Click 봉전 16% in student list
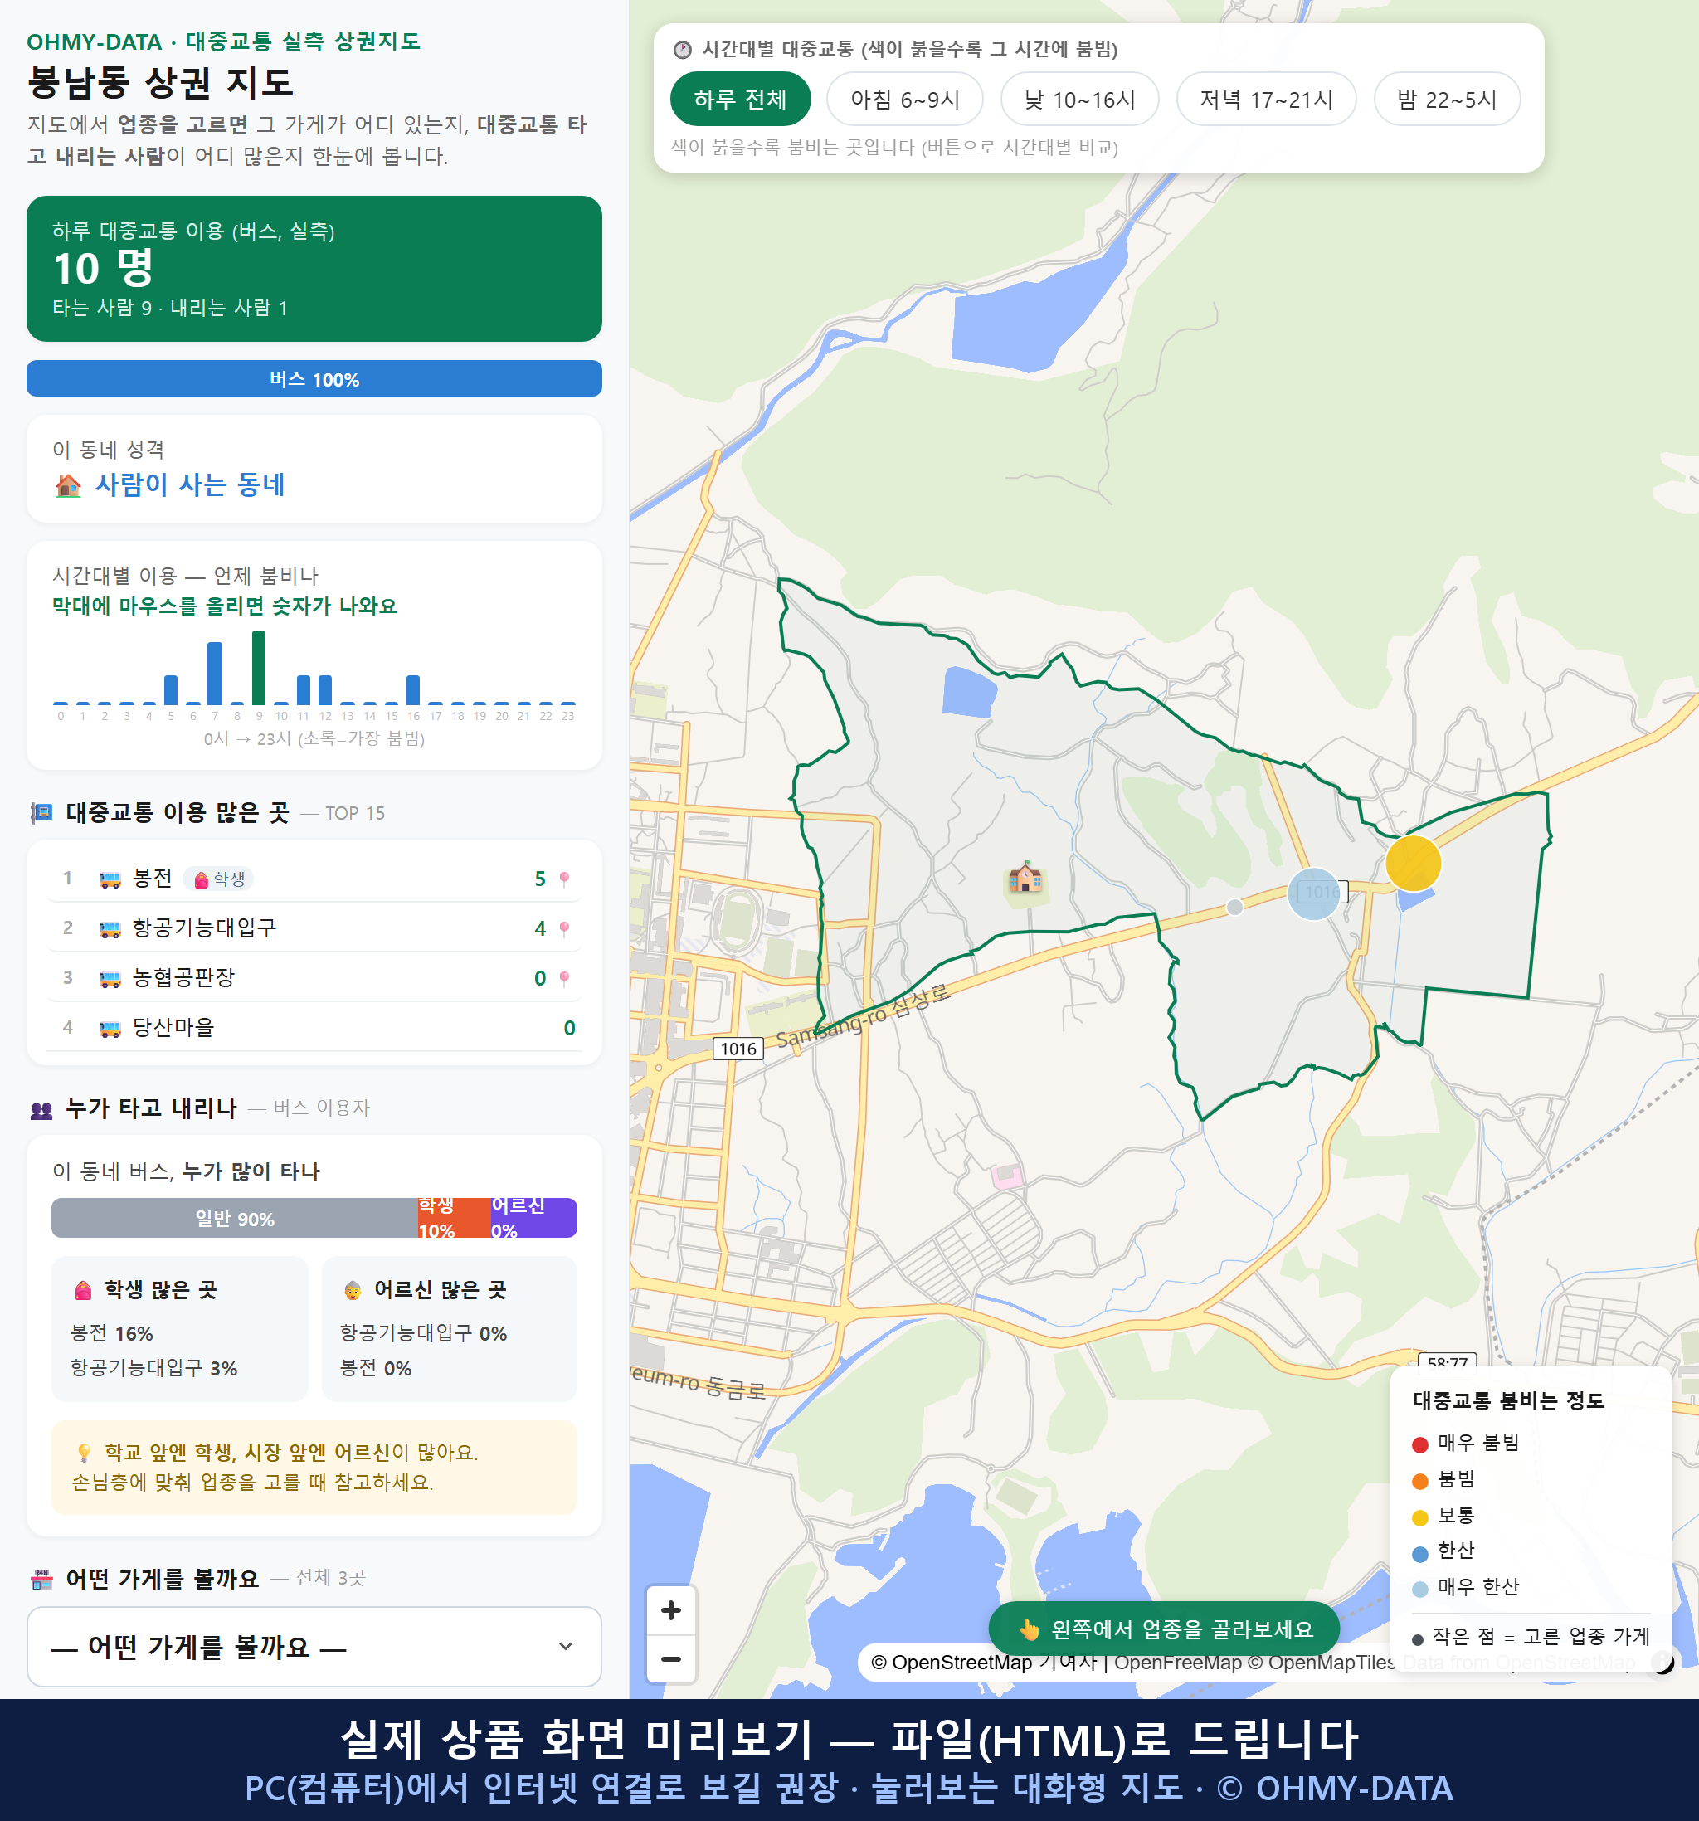Screen dimensions: 1699x1821 (x=112, y=1334)
